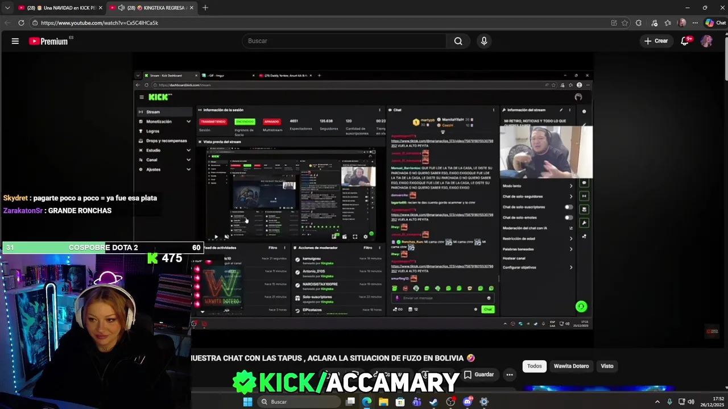Select the Todos filter chip
The image size is (728, 409).
[534, 366]
